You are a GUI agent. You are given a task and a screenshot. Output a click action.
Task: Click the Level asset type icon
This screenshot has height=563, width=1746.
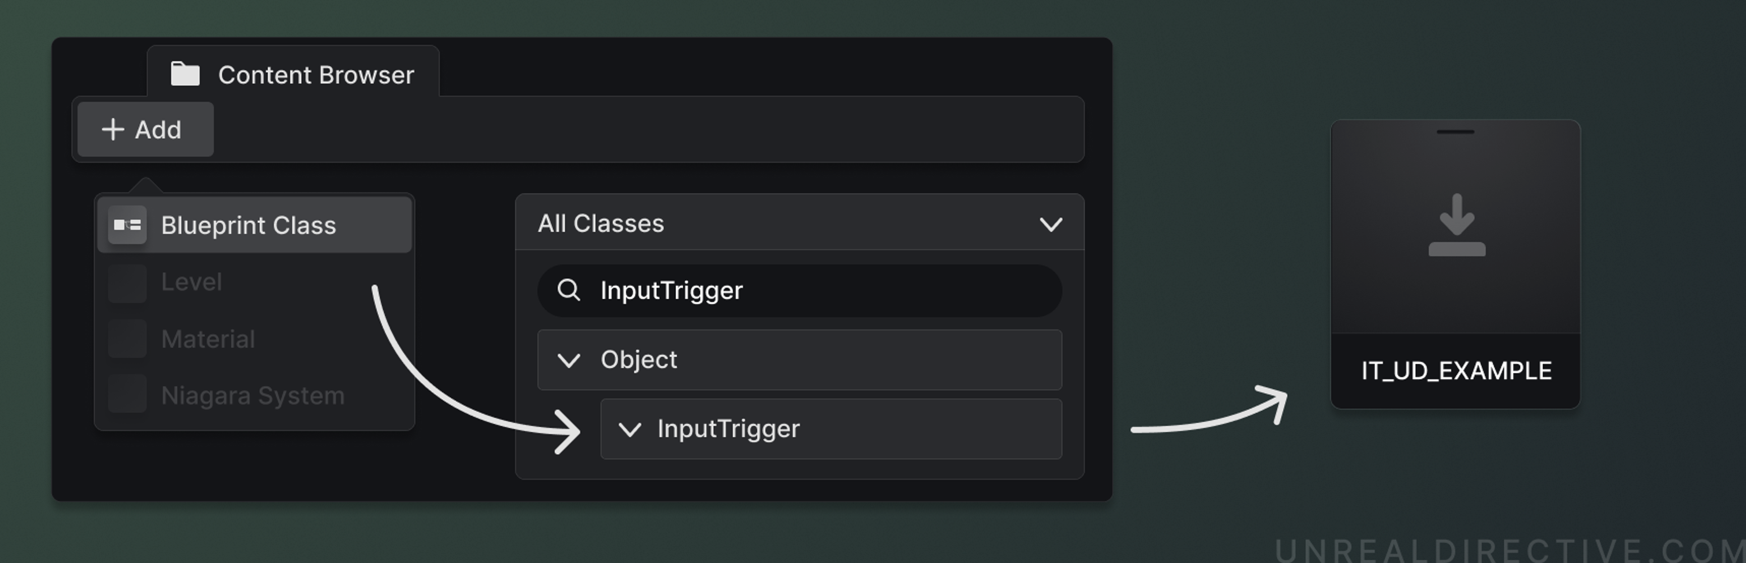coord(127,282)
